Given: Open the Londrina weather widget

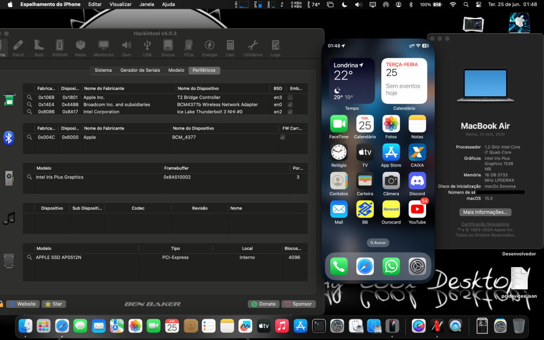Looking at the screenshot, I should click(352, 81).
